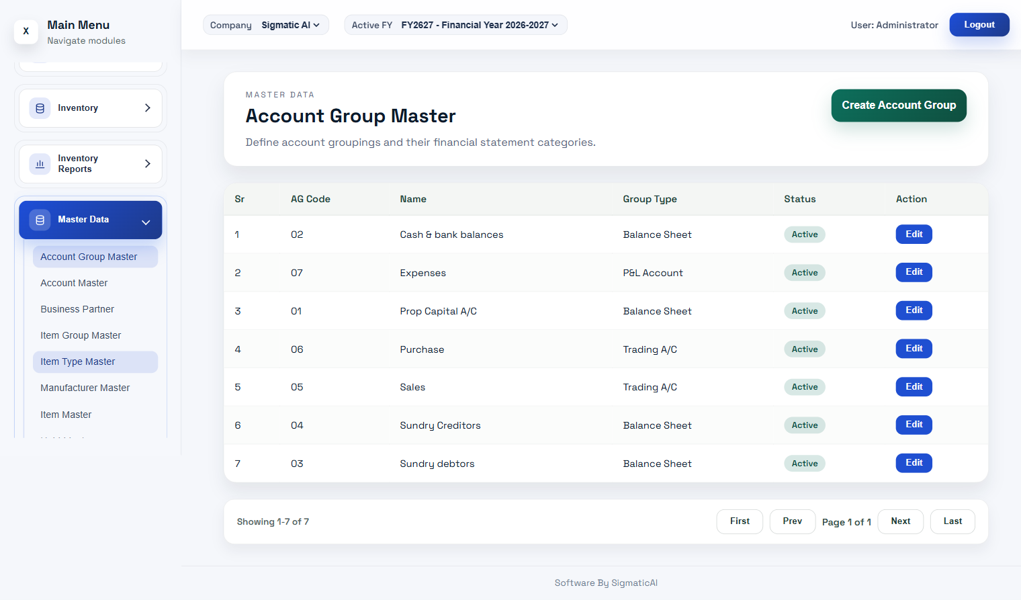
Task: Click the Inventory Reports chart icon
Action: click(x=40, y=164)
